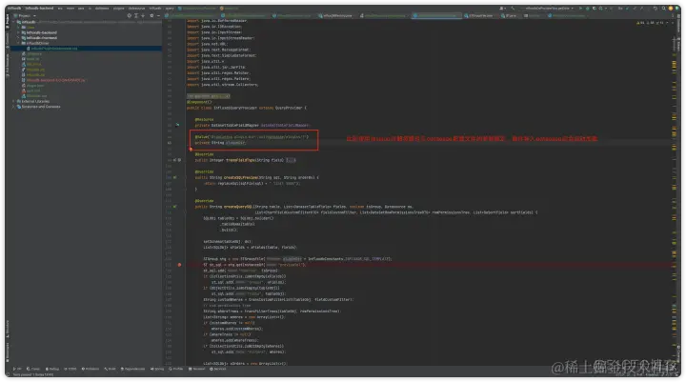Click the editor's right-side error stripe scrollbar
Screen dimensions: 686x382
pyautogui.click(x=675, y=192)
